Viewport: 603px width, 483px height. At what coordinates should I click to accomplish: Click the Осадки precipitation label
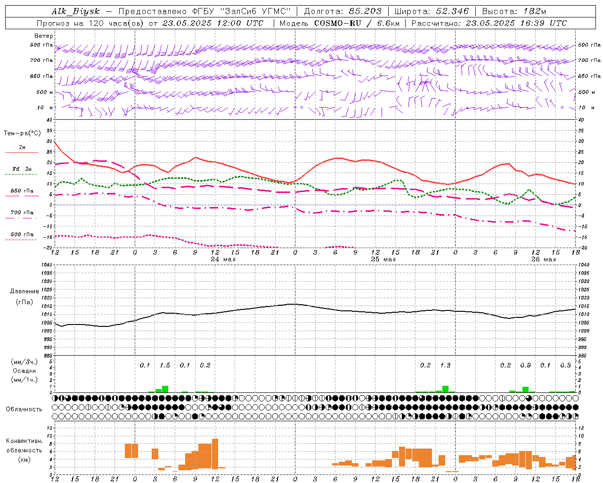[x=24, y=371]
